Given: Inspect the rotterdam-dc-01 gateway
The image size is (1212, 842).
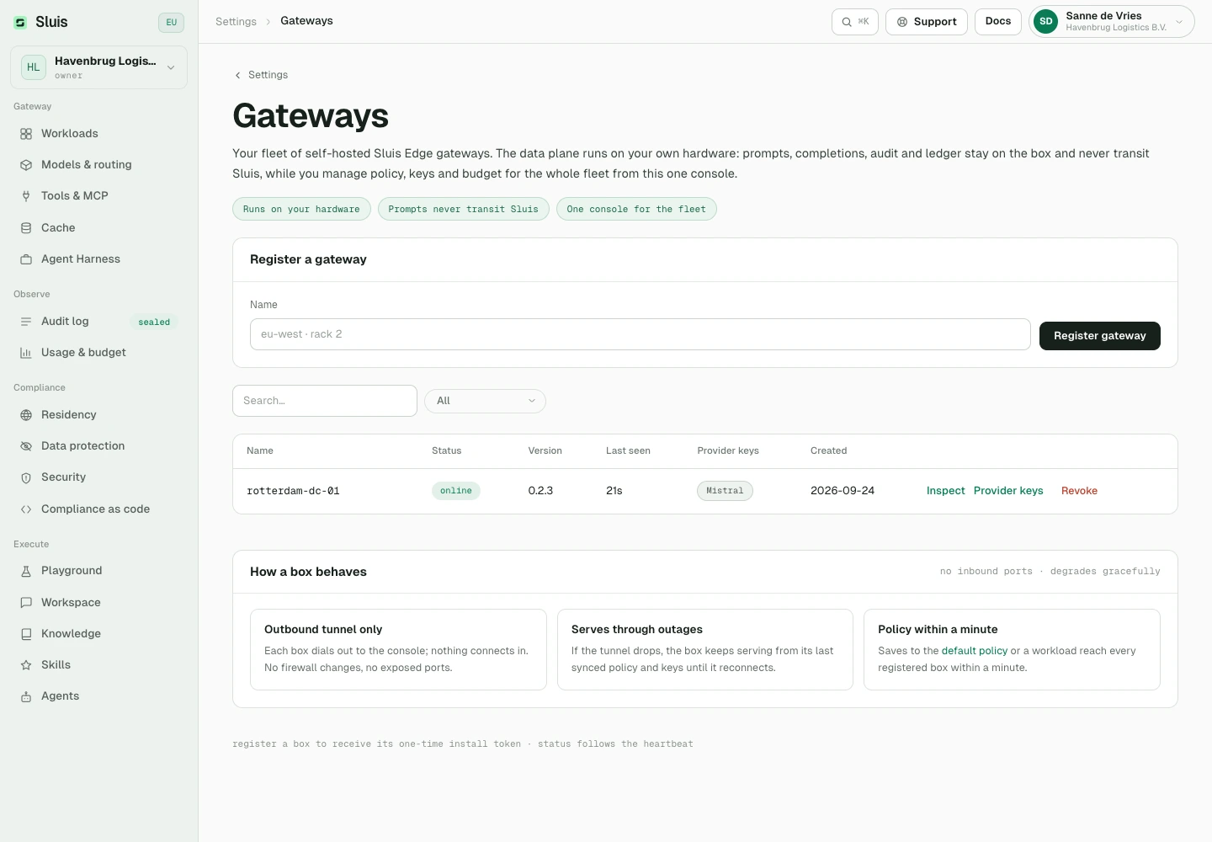Looking at the screenshot, I should 945,491.
